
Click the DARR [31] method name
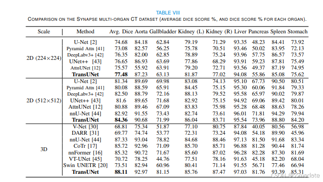(85, 133)
